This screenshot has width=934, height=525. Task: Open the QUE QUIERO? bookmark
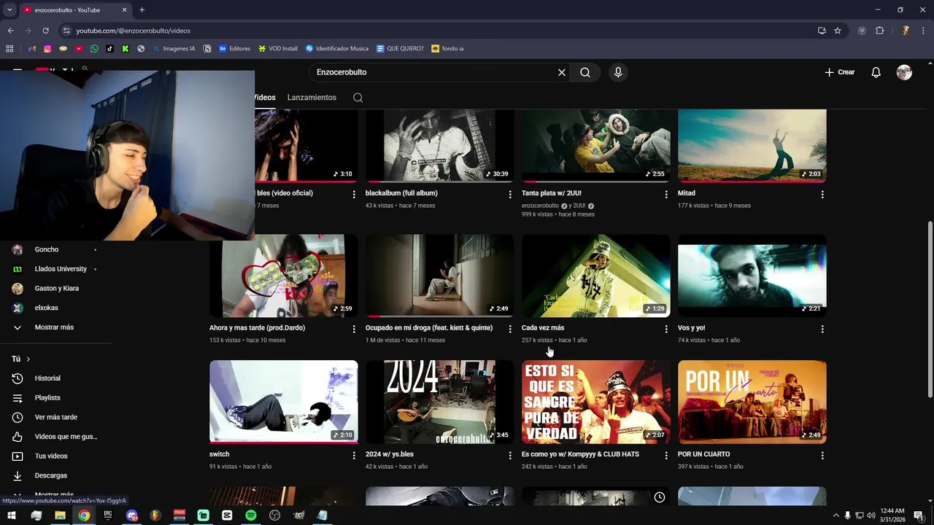400,49
